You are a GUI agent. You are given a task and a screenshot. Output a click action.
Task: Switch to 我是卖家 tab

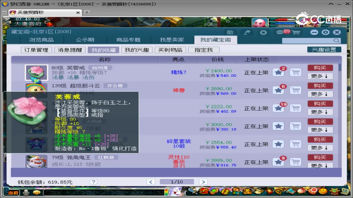point(172,40)
